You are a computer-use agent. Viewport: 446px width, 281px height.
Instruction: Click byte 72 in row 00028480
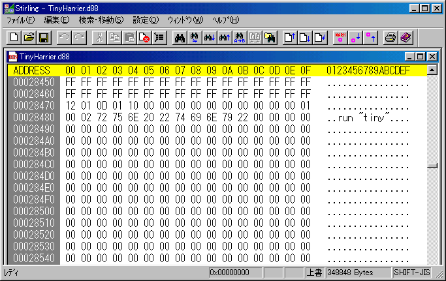[x=102, y=117]
